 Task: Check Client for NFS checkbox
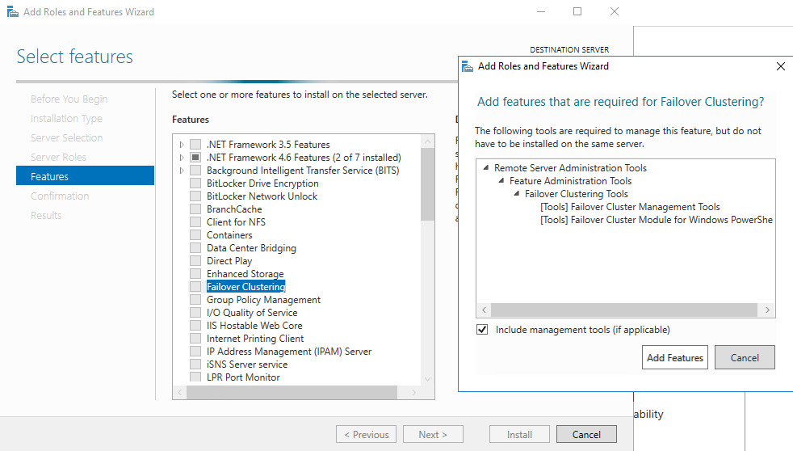(x=195, y=221)
